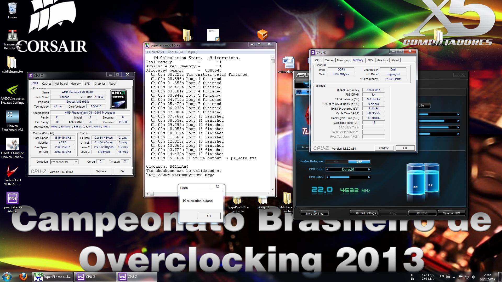
Task: Click the Windows Start orb
Action: [7, 277]
